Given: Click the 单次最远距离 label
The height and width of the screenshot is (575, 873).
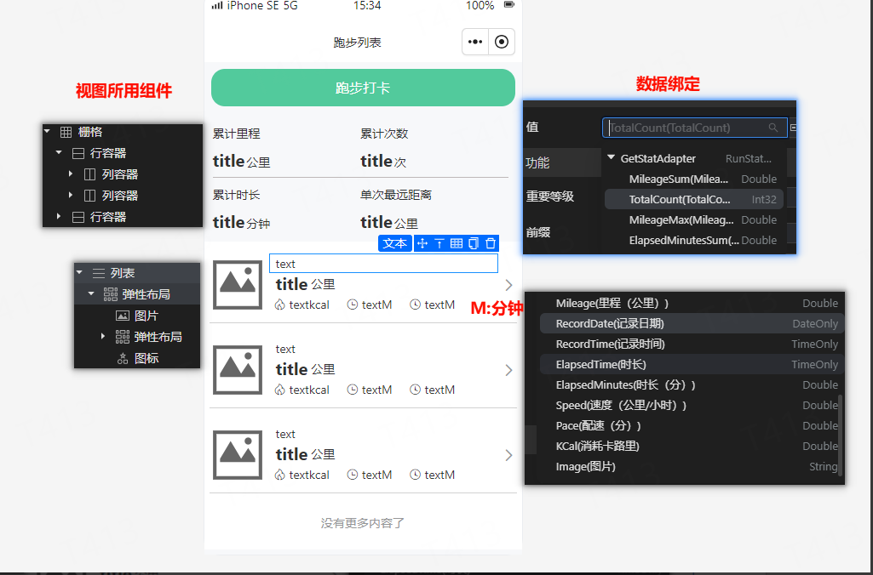Looking at the screenshot, I should [396, 195].
